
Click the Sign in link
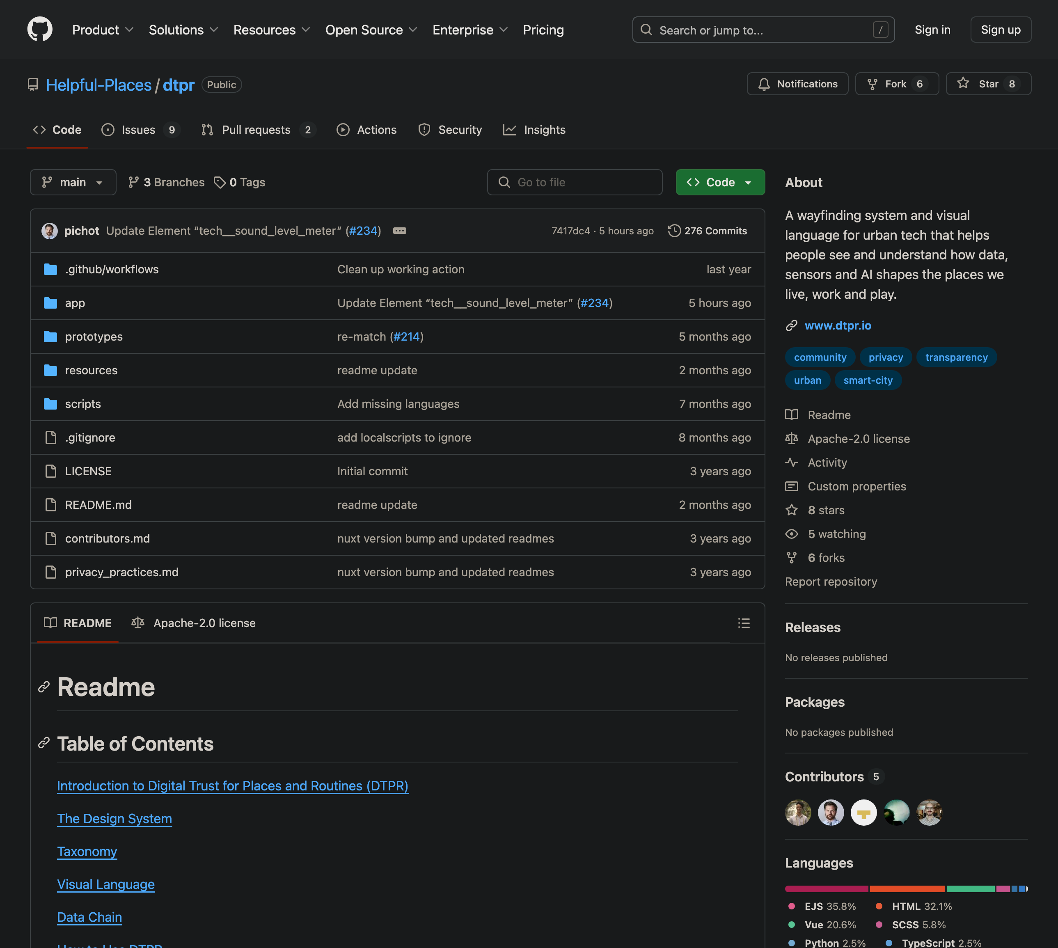pyautogui.click(x=932, y=30)
